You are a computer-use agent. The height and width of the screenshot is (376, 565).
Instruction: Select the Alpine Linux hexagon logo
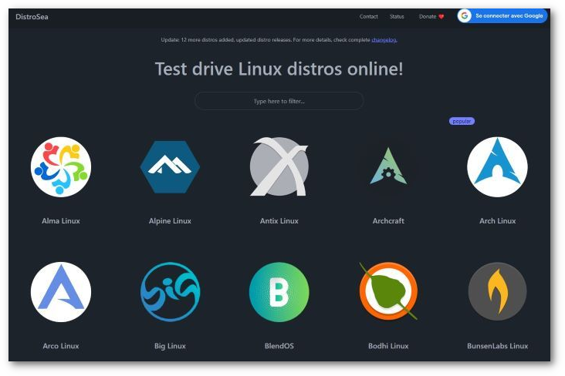(170, 167)
